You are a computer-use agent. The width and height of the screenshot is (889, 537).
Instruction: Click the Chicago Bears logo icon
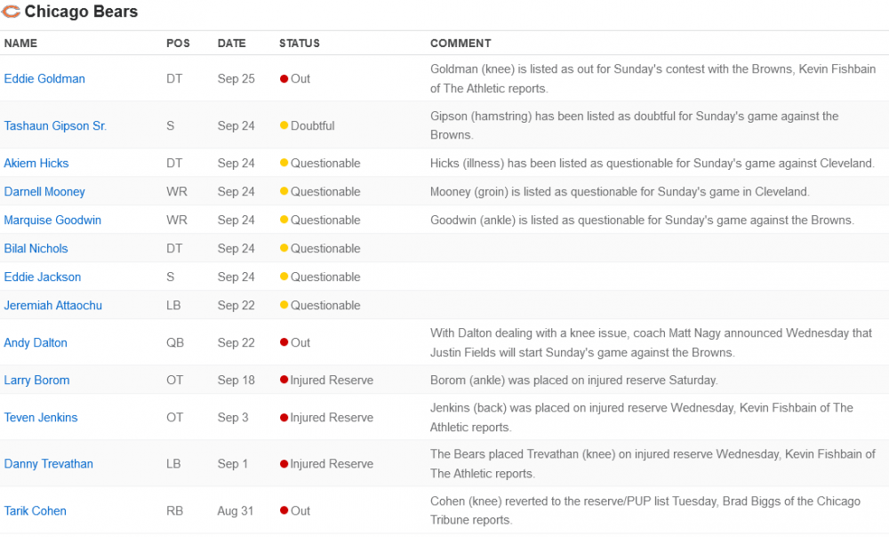(11, 12)
